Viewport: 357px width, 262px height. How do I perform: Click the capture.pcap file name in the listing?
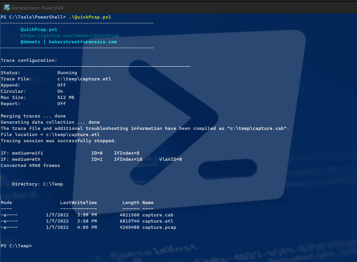[159, 227]
